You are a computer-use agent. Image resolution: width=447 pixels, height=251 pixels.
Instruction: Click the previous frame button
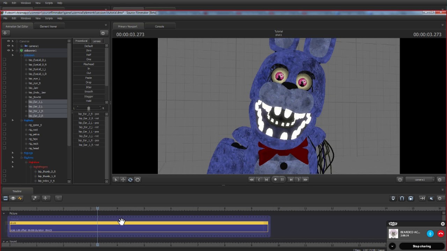(266, 180)
